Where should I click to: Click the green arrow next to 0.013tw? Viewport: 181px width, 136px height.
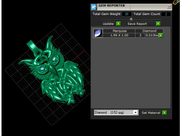[x=161, y=36]
